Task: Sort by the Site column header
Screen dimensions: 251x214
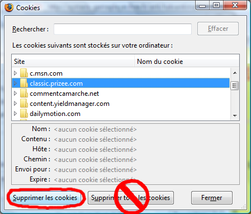Action: pos(73,61)
